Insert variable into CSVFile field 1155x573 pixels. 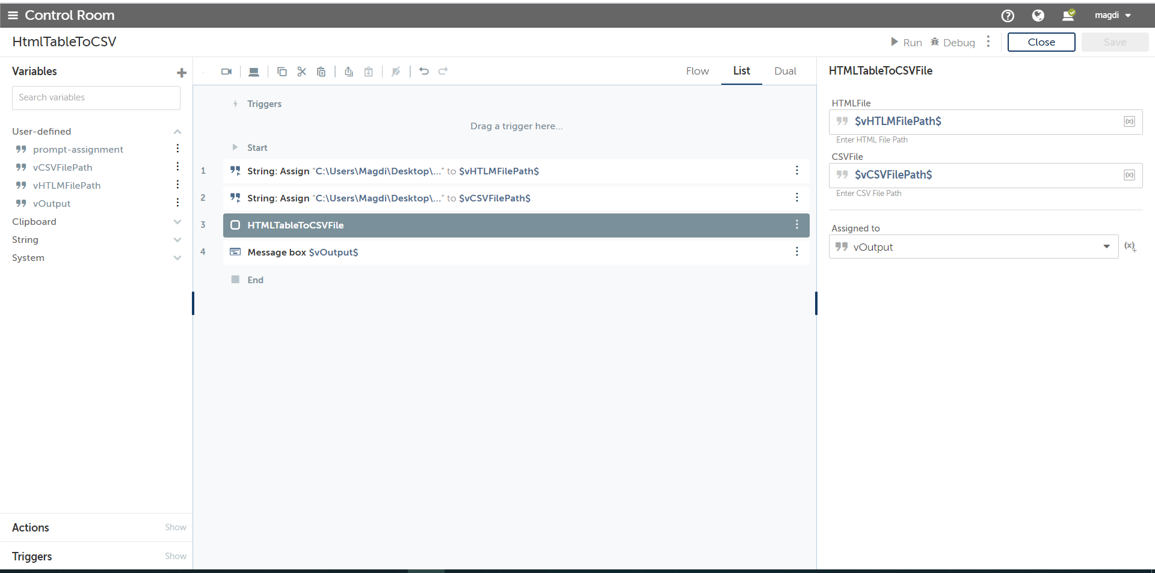click(x=1130, y=175)
